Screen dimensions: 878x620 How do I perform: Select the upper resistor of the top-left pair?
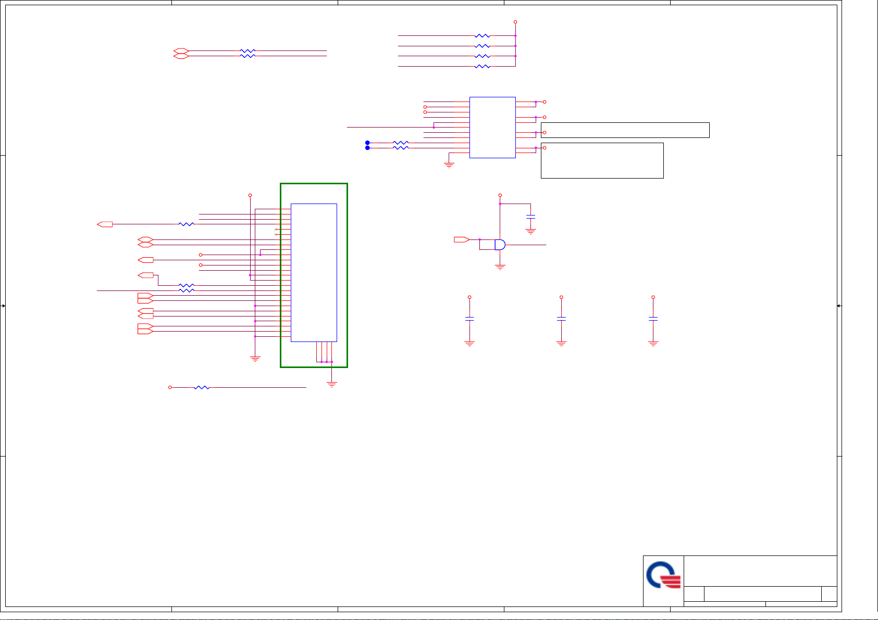pyautogui.click(x=248, y=51)
